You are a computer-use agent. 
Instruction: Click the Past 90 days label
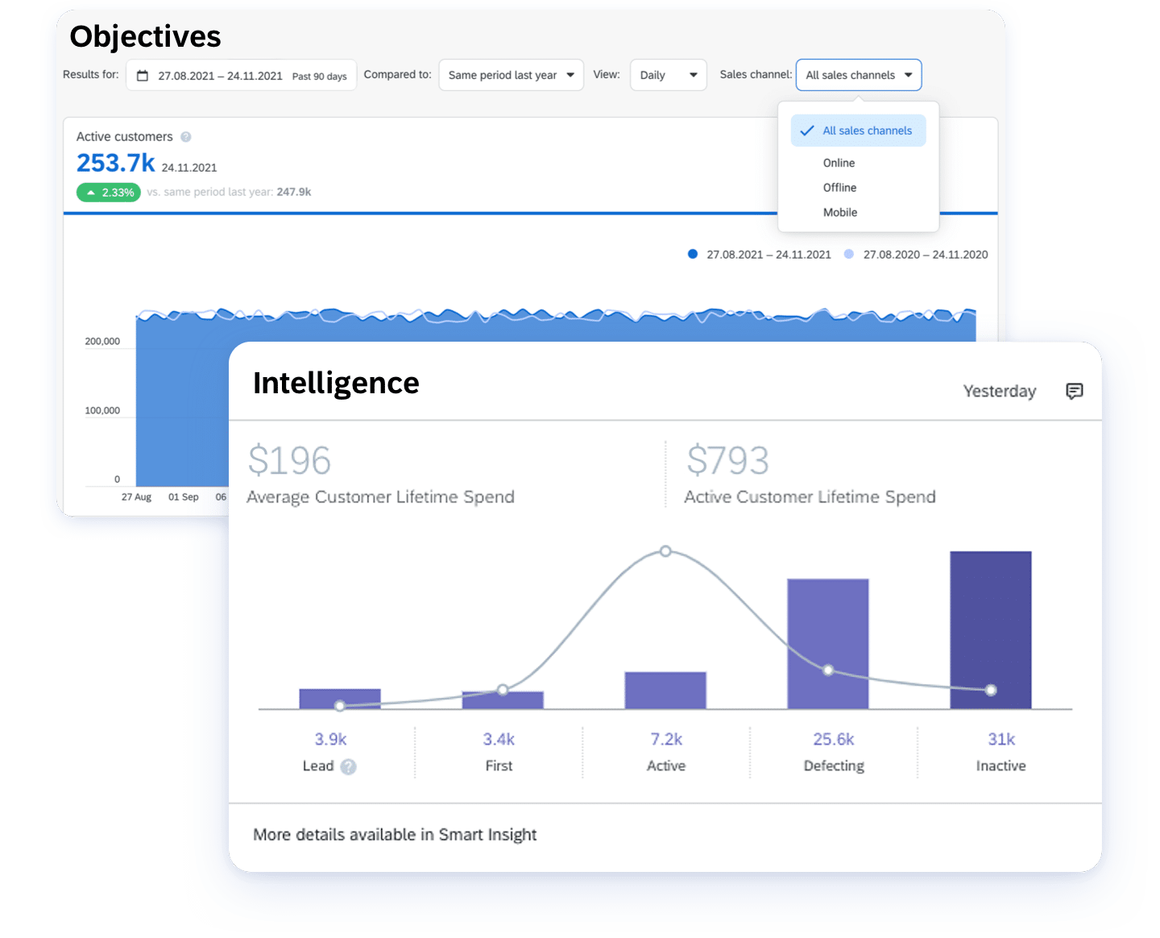319,77
